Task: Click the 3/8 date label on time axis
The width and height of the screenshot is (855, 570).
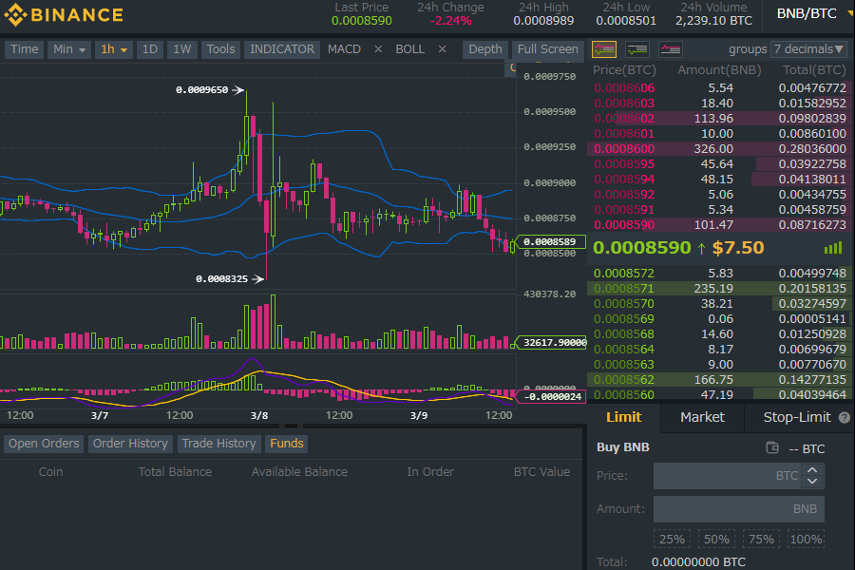Action: click(259, 416)
